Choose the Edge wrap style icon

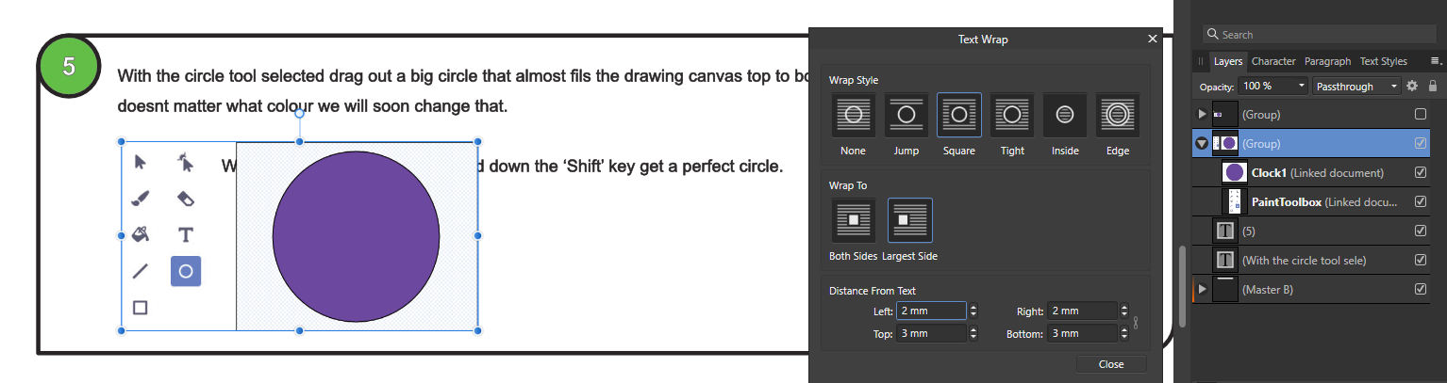(1118, 115)
